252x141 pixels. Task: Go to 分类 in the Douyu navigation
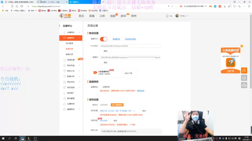(x=102, y=16)
